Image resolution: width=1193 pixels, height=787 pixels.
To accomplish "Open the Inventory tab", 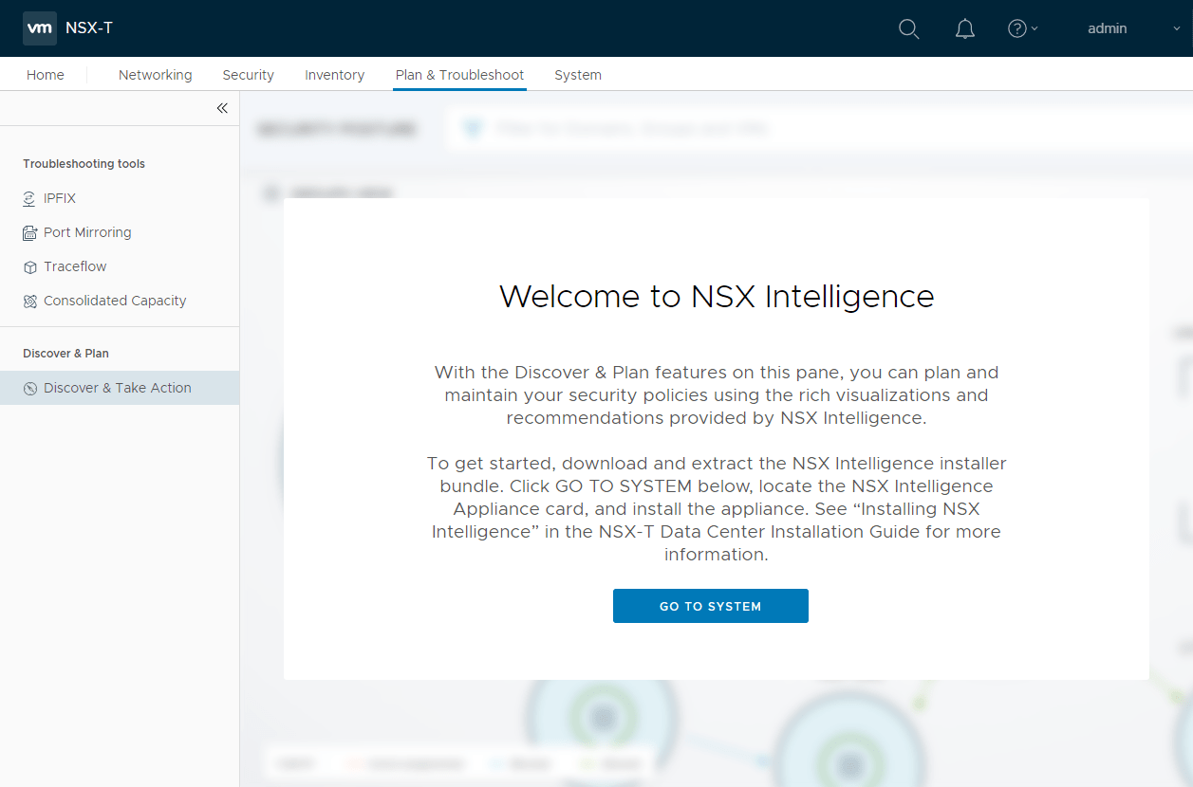I will tap(335, 75).
